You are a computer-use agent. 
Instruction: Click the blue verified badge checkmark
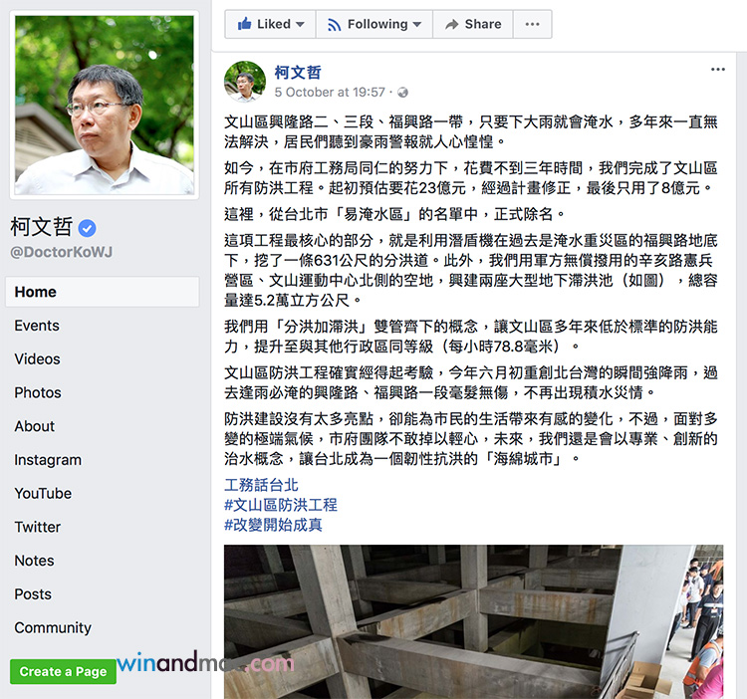pyautogui.click(x=87, y=229)
